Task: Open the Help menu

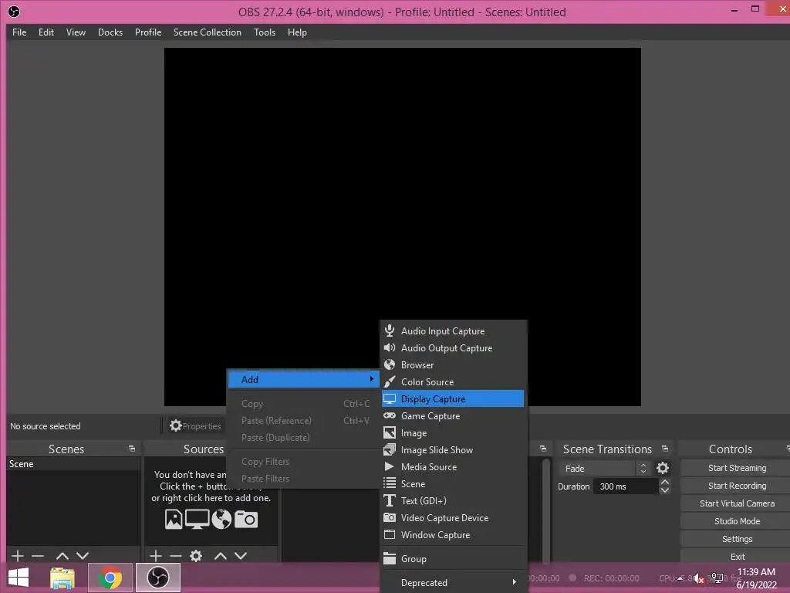Action: point(297,32)
